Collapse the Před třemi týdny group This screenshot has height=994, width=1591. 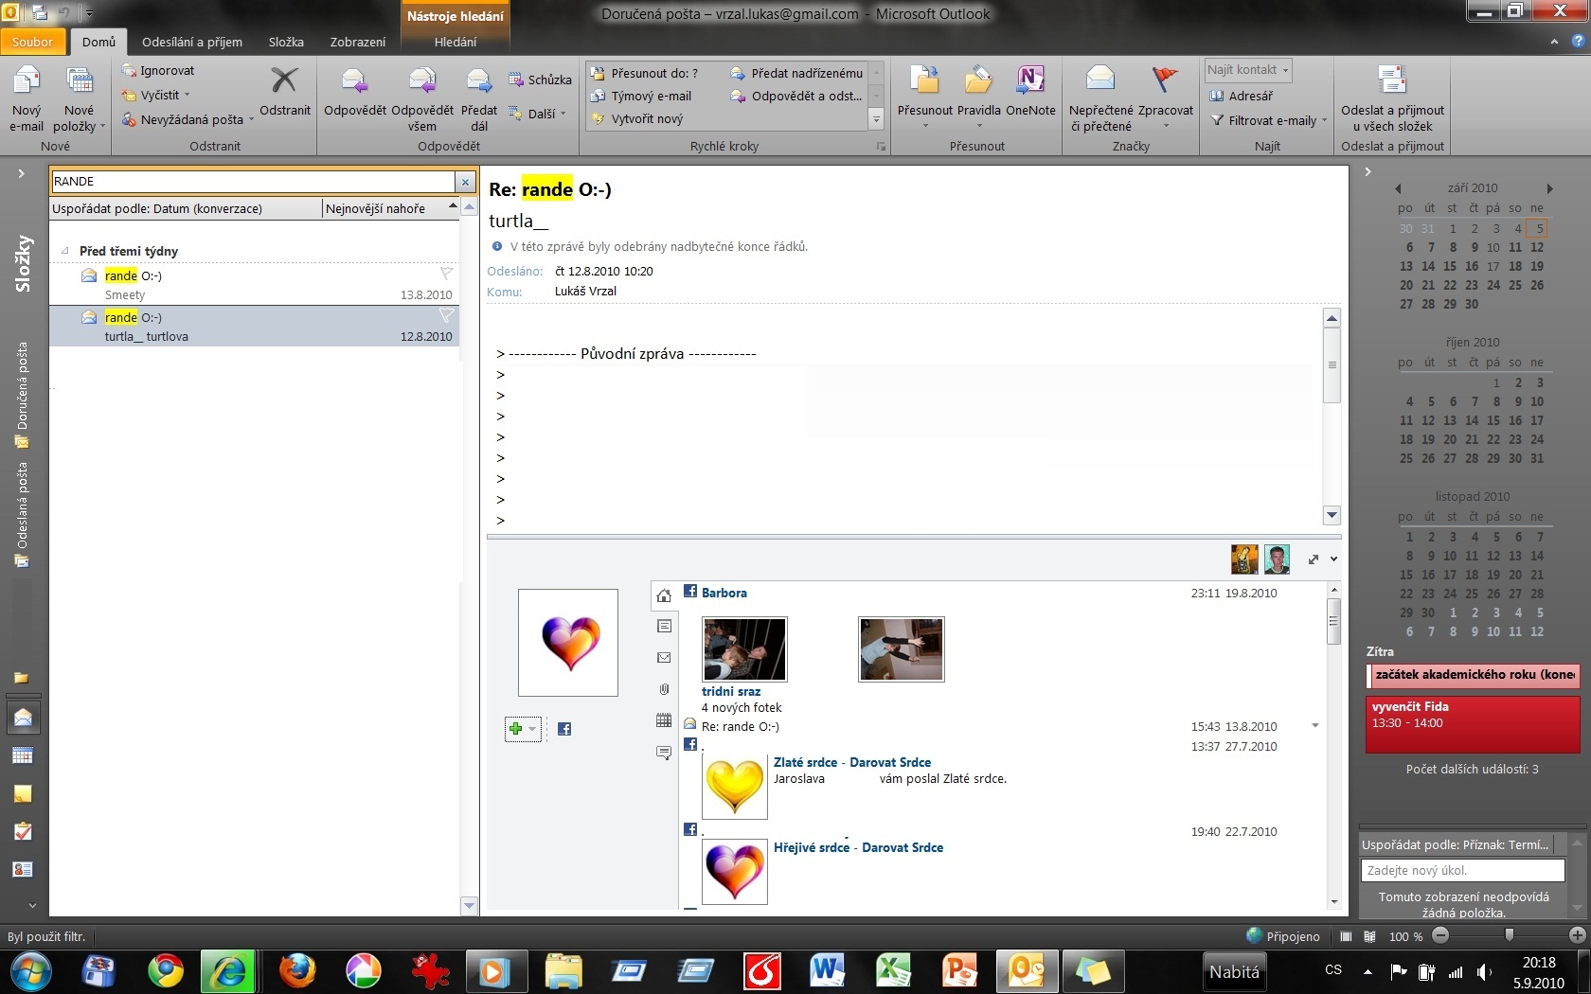[x=64, y=251]
